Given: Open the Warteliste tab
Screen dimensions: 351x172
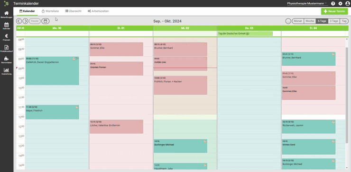Looking at the screenshot, I should tap(50, 11).
